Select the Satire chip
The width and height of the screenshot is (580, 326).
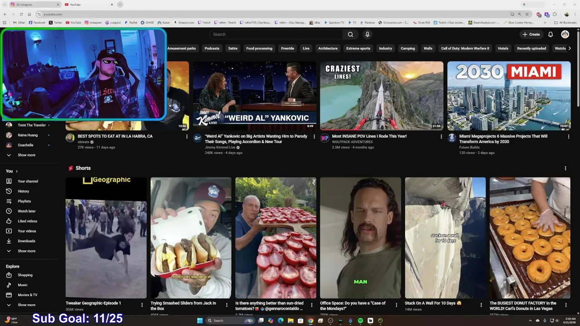point(232,48)
